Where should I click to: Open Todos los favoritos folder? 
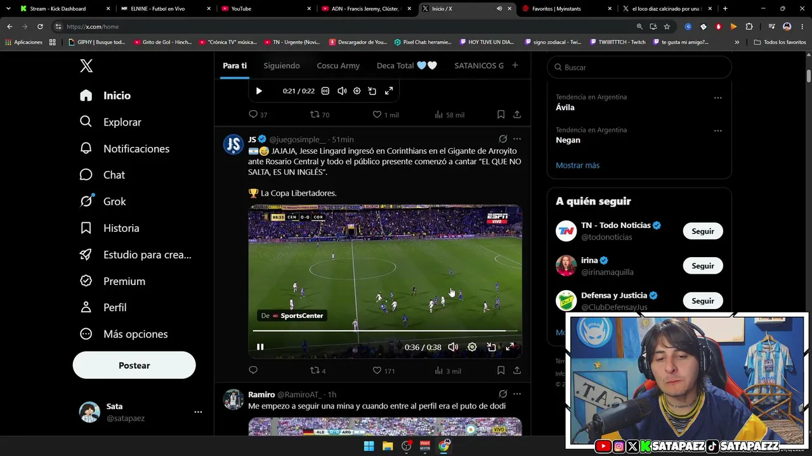coord(780,42)
